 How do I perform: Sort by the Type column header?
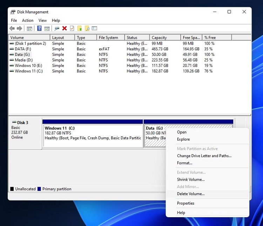pos(86,38)
